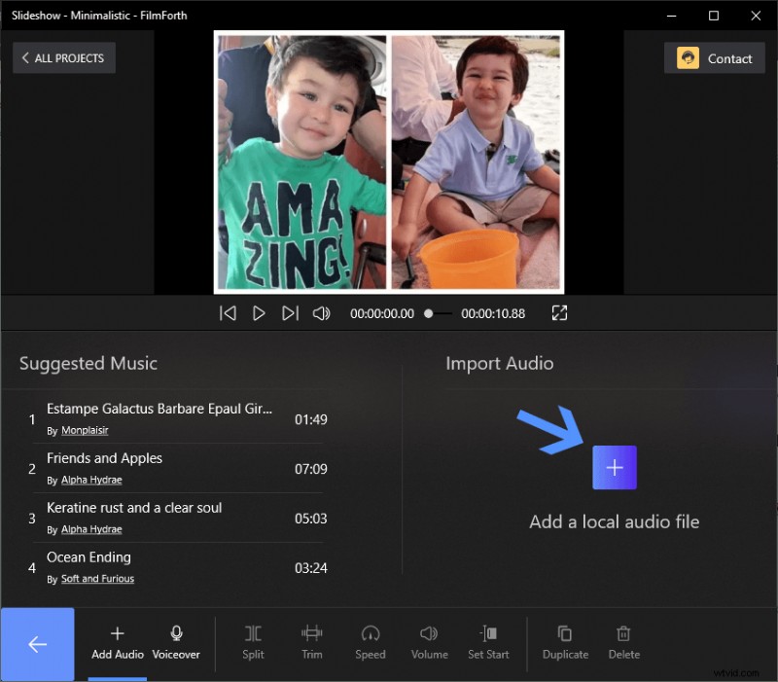Play the slideshow preview
778x682 pixels.
[258, 313]
